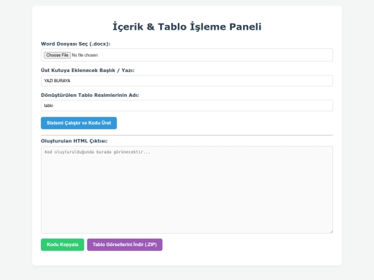Click the green 'Kodu Kopyala' button
This screenshot has width=374, height=280.
62,245
